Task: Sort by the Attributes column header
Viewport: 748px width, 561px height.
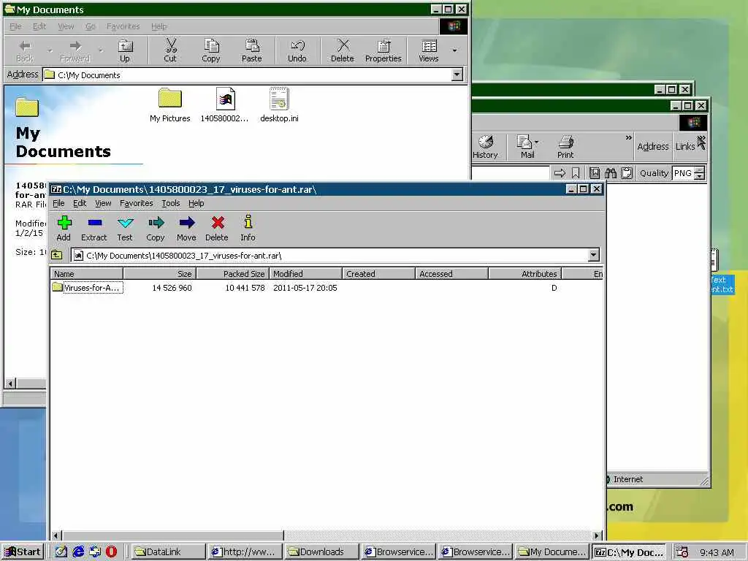Action: [x=524, y=274]
